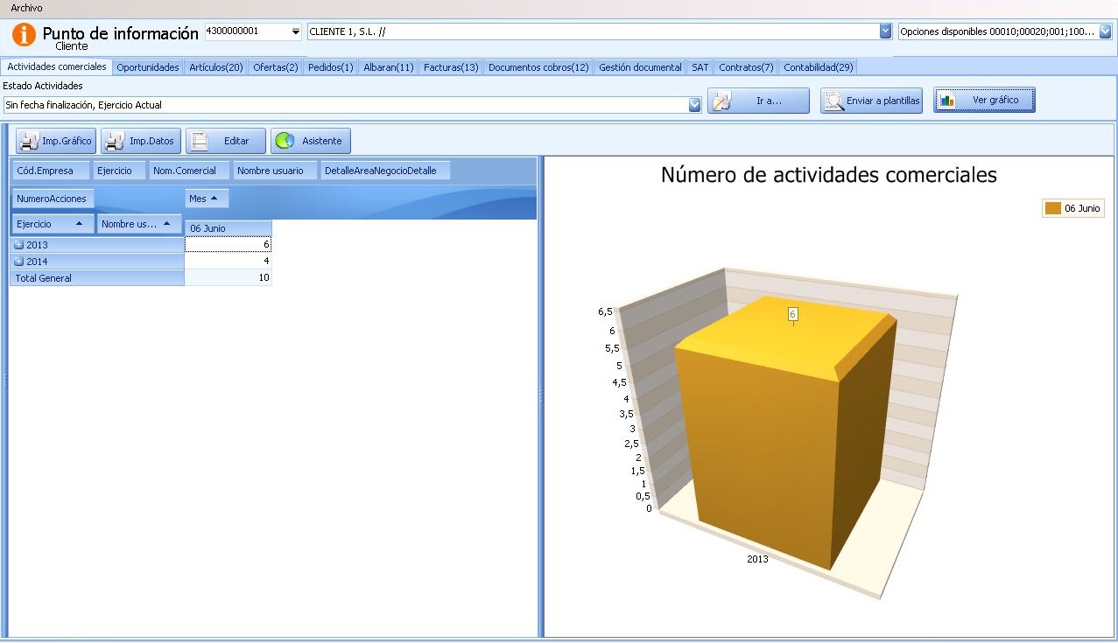Screen dimensions: 1118x643
Task: Click the Imp.Datos printer icon
Action: tap(115, 141)
